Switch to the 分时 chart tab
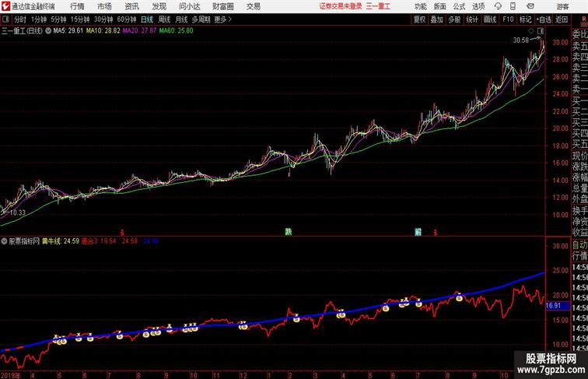 [20, 19]
